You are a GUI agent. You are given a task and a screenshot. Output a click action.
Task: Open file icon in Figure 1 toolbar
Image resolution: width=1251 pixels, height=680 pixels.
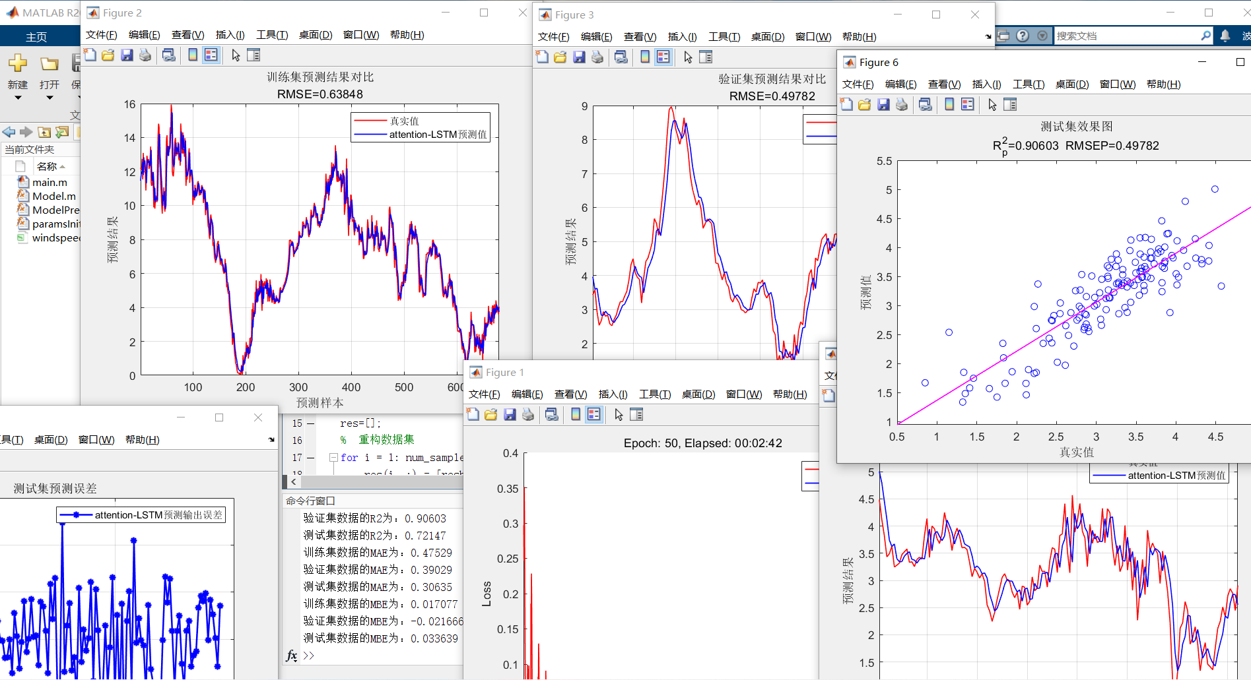[491, 415]
